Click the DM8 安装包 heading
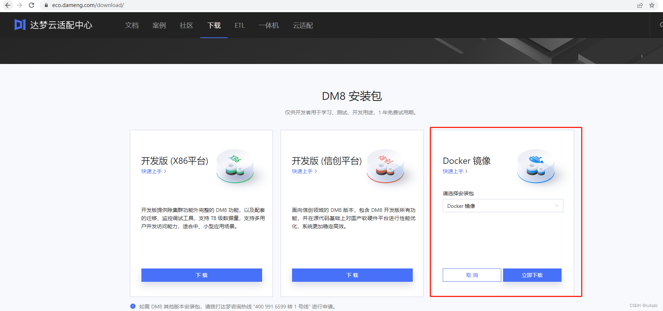 352,96
